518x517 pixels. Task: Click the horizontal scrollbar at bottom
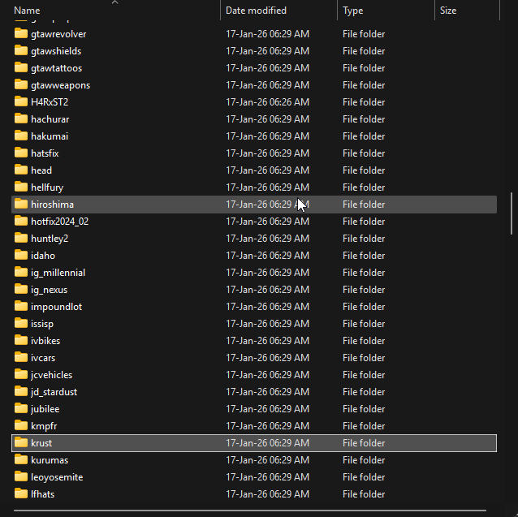point(250,511)
